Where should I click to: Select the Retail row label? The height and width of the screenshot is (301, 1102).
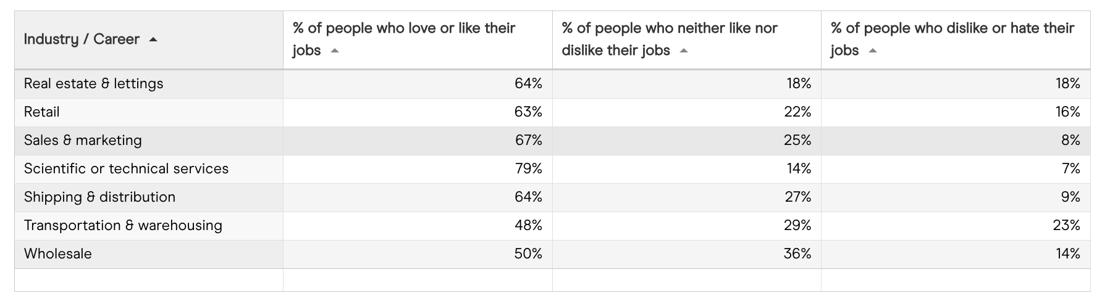coord(42,112)
